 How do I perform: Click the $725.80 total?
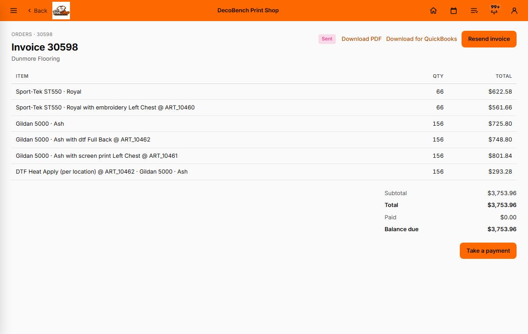click(500, 124)
